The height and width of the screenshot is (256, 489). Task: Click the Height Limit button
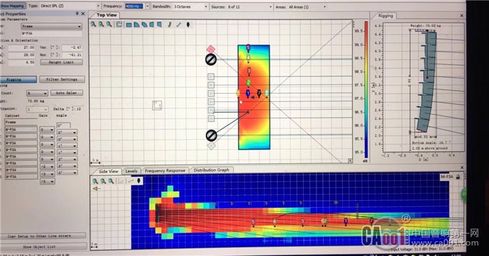pyautogui.click(x=61, y=62)
